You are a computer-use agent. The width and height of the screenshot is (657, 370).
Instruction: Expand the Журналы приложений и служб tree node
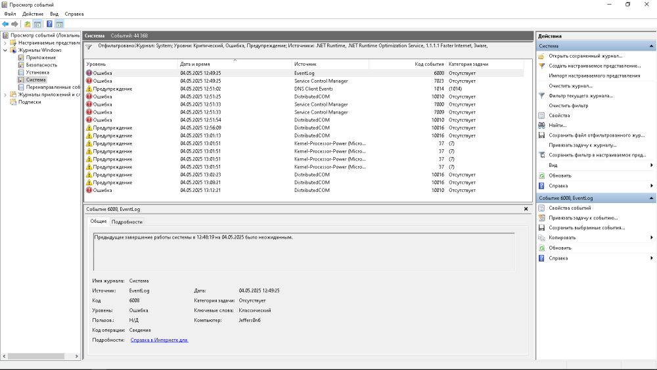tap(5, 95)
